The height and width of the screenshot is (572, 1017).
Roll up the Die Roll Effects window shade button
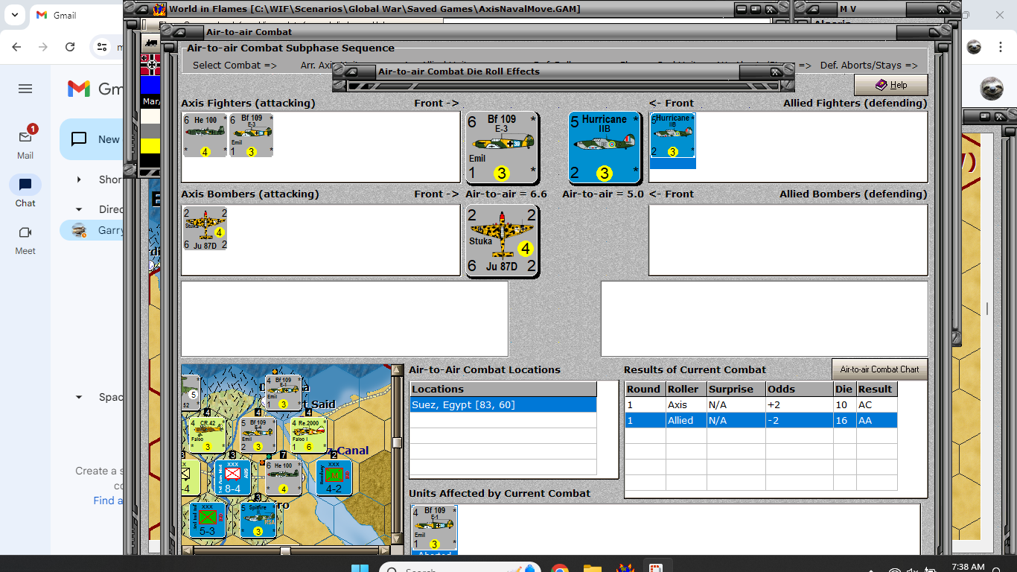tap(351, 71)
